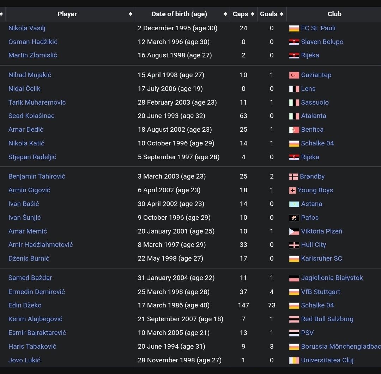Sort the table by Player column arrows
Viewport: 381px width, 374px height.
coord(131,14)
